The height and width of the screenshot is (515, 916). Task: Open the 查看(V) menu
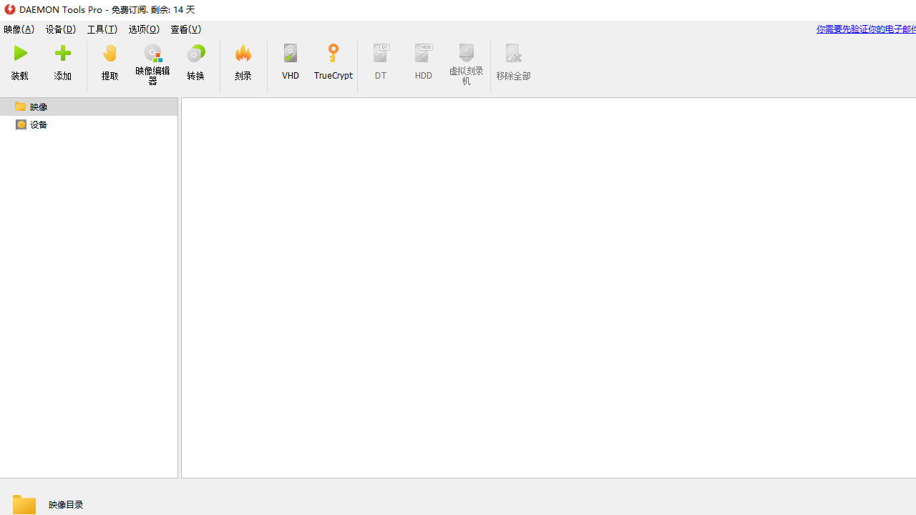coord(185,29)
